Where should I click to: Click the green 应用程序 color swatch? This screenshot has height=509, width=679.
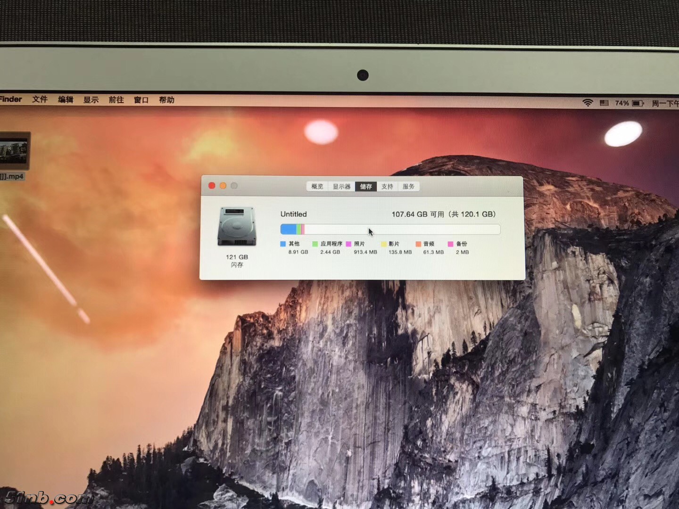315,244
